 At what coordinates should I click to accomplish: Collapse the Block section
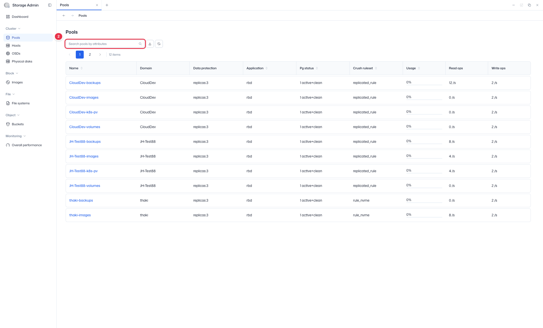tap(12, 73)
